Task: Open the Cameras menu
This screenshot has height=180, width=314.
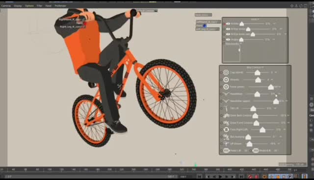Action: pyautogui.click(x=6, y=6)
